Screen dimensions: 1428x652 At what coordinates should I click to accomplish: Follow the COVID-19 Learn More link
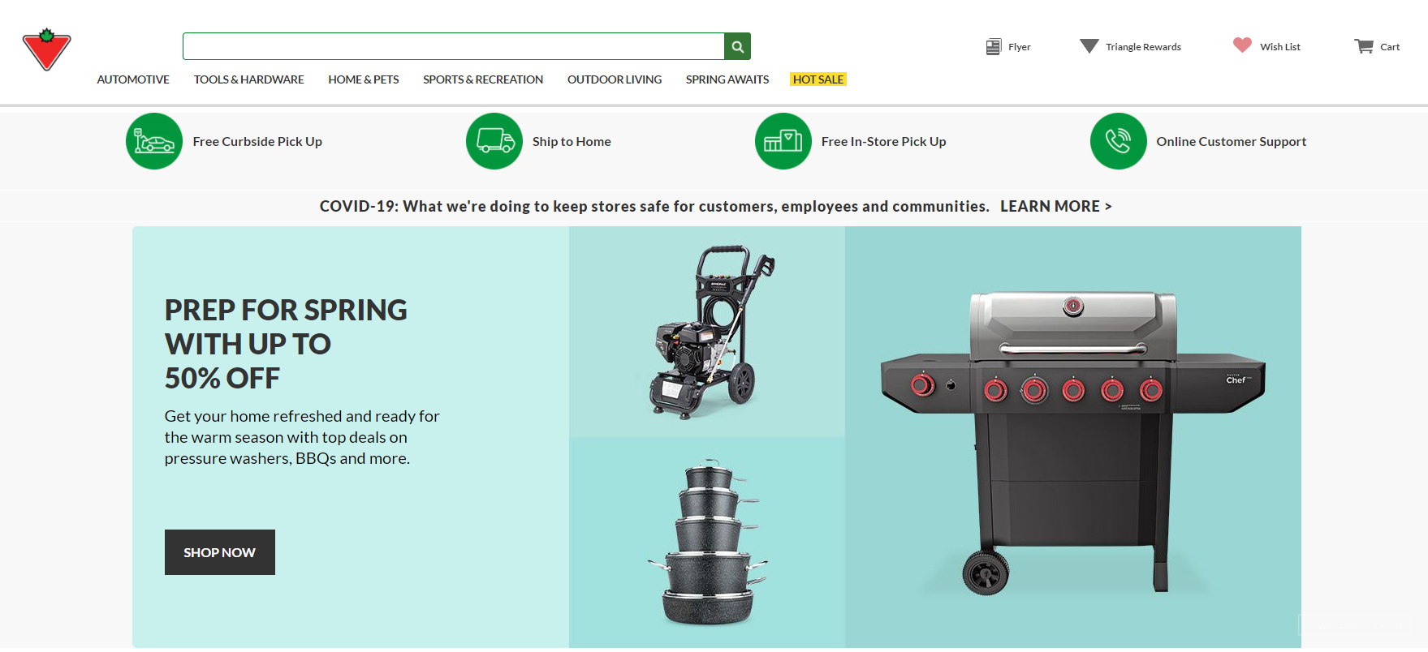[1055, 207]
